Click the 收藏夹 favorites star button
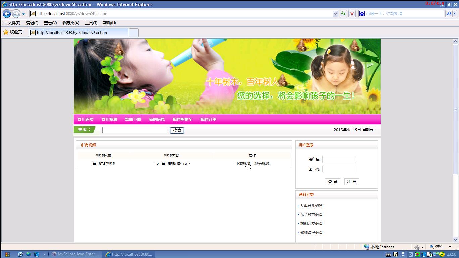Viewport: 459px width, 258px height. pyautogui.click(x=13, y=32)
